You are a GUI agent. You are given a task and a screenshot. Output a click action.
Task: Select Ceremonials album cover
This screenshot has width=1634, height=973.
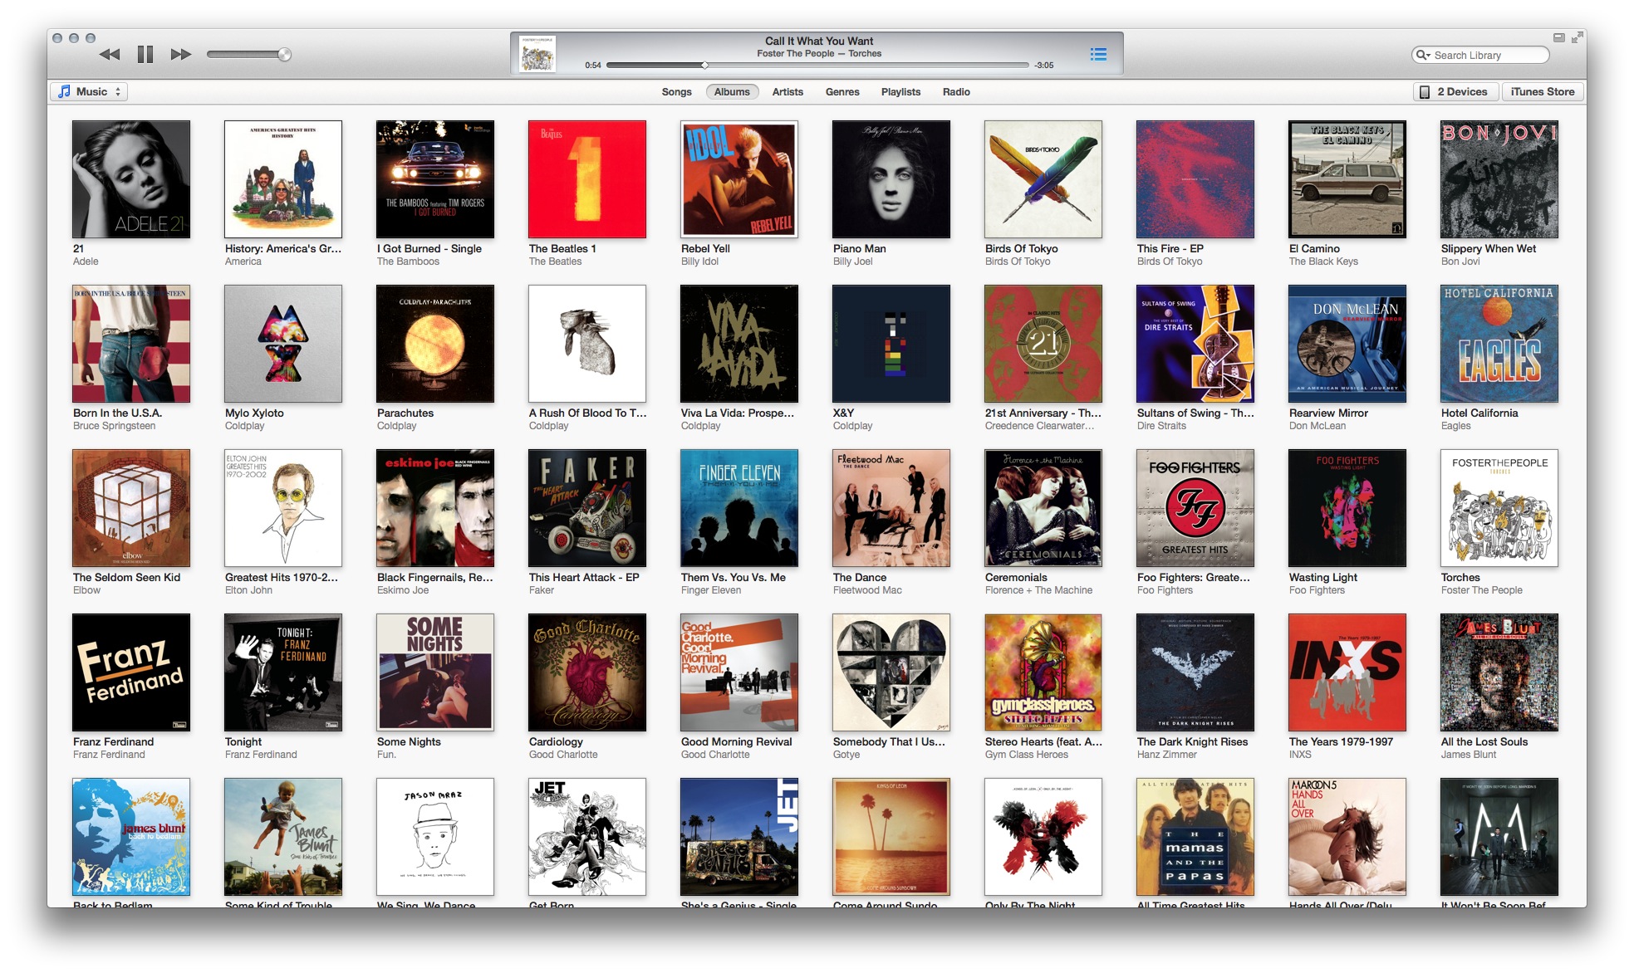(1043, 508)
